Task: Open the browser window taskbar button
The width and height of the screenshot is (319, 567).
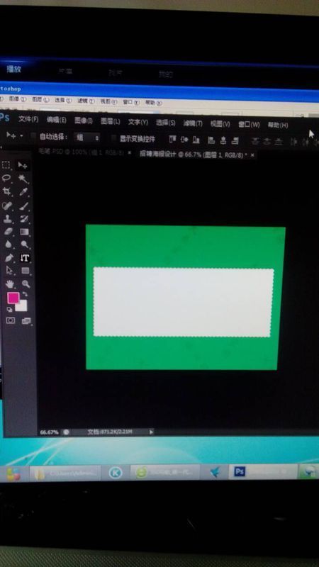Action: (x=165, y=472)
